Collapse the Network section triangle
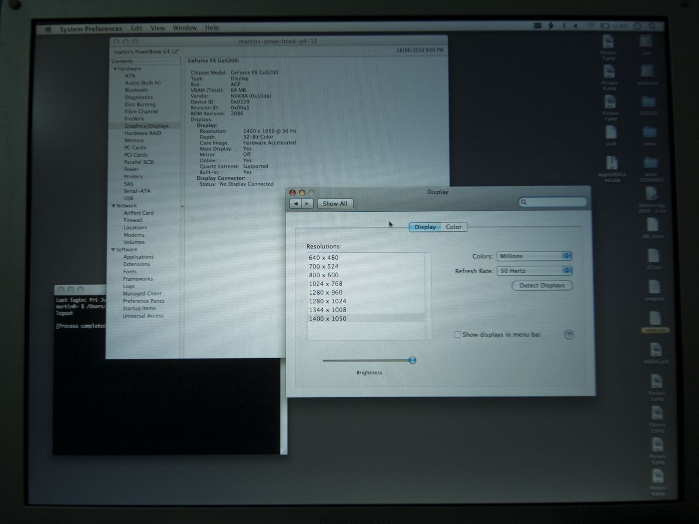This screenshot has width=699, height=524. coord(114,206)
